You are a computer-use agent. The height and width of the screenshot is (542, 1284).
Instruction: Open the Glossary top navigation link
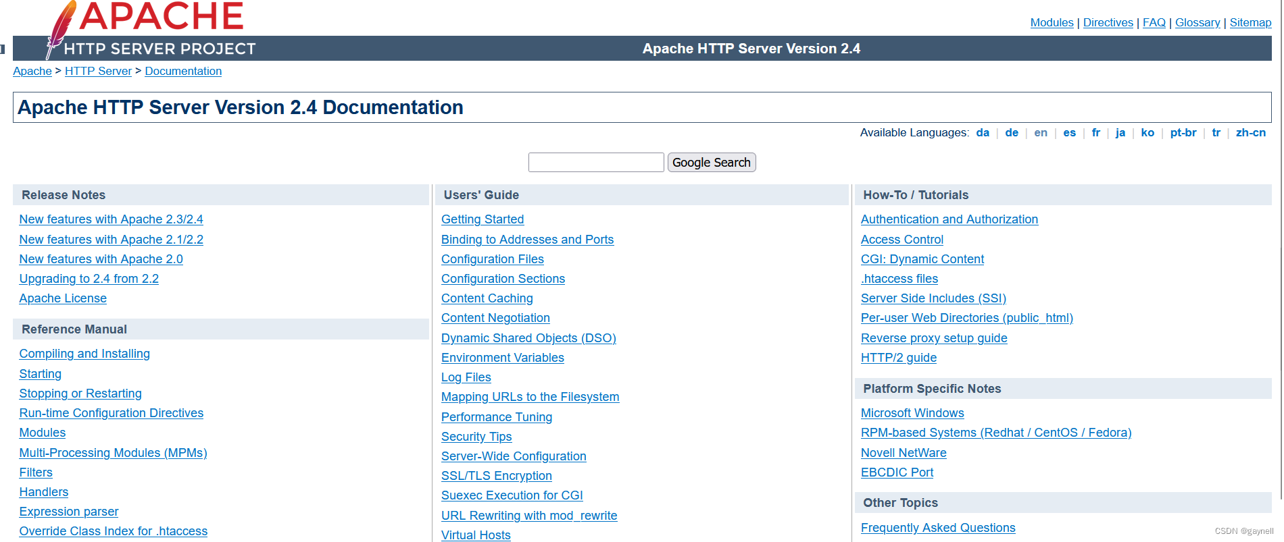coord(1197,22)
